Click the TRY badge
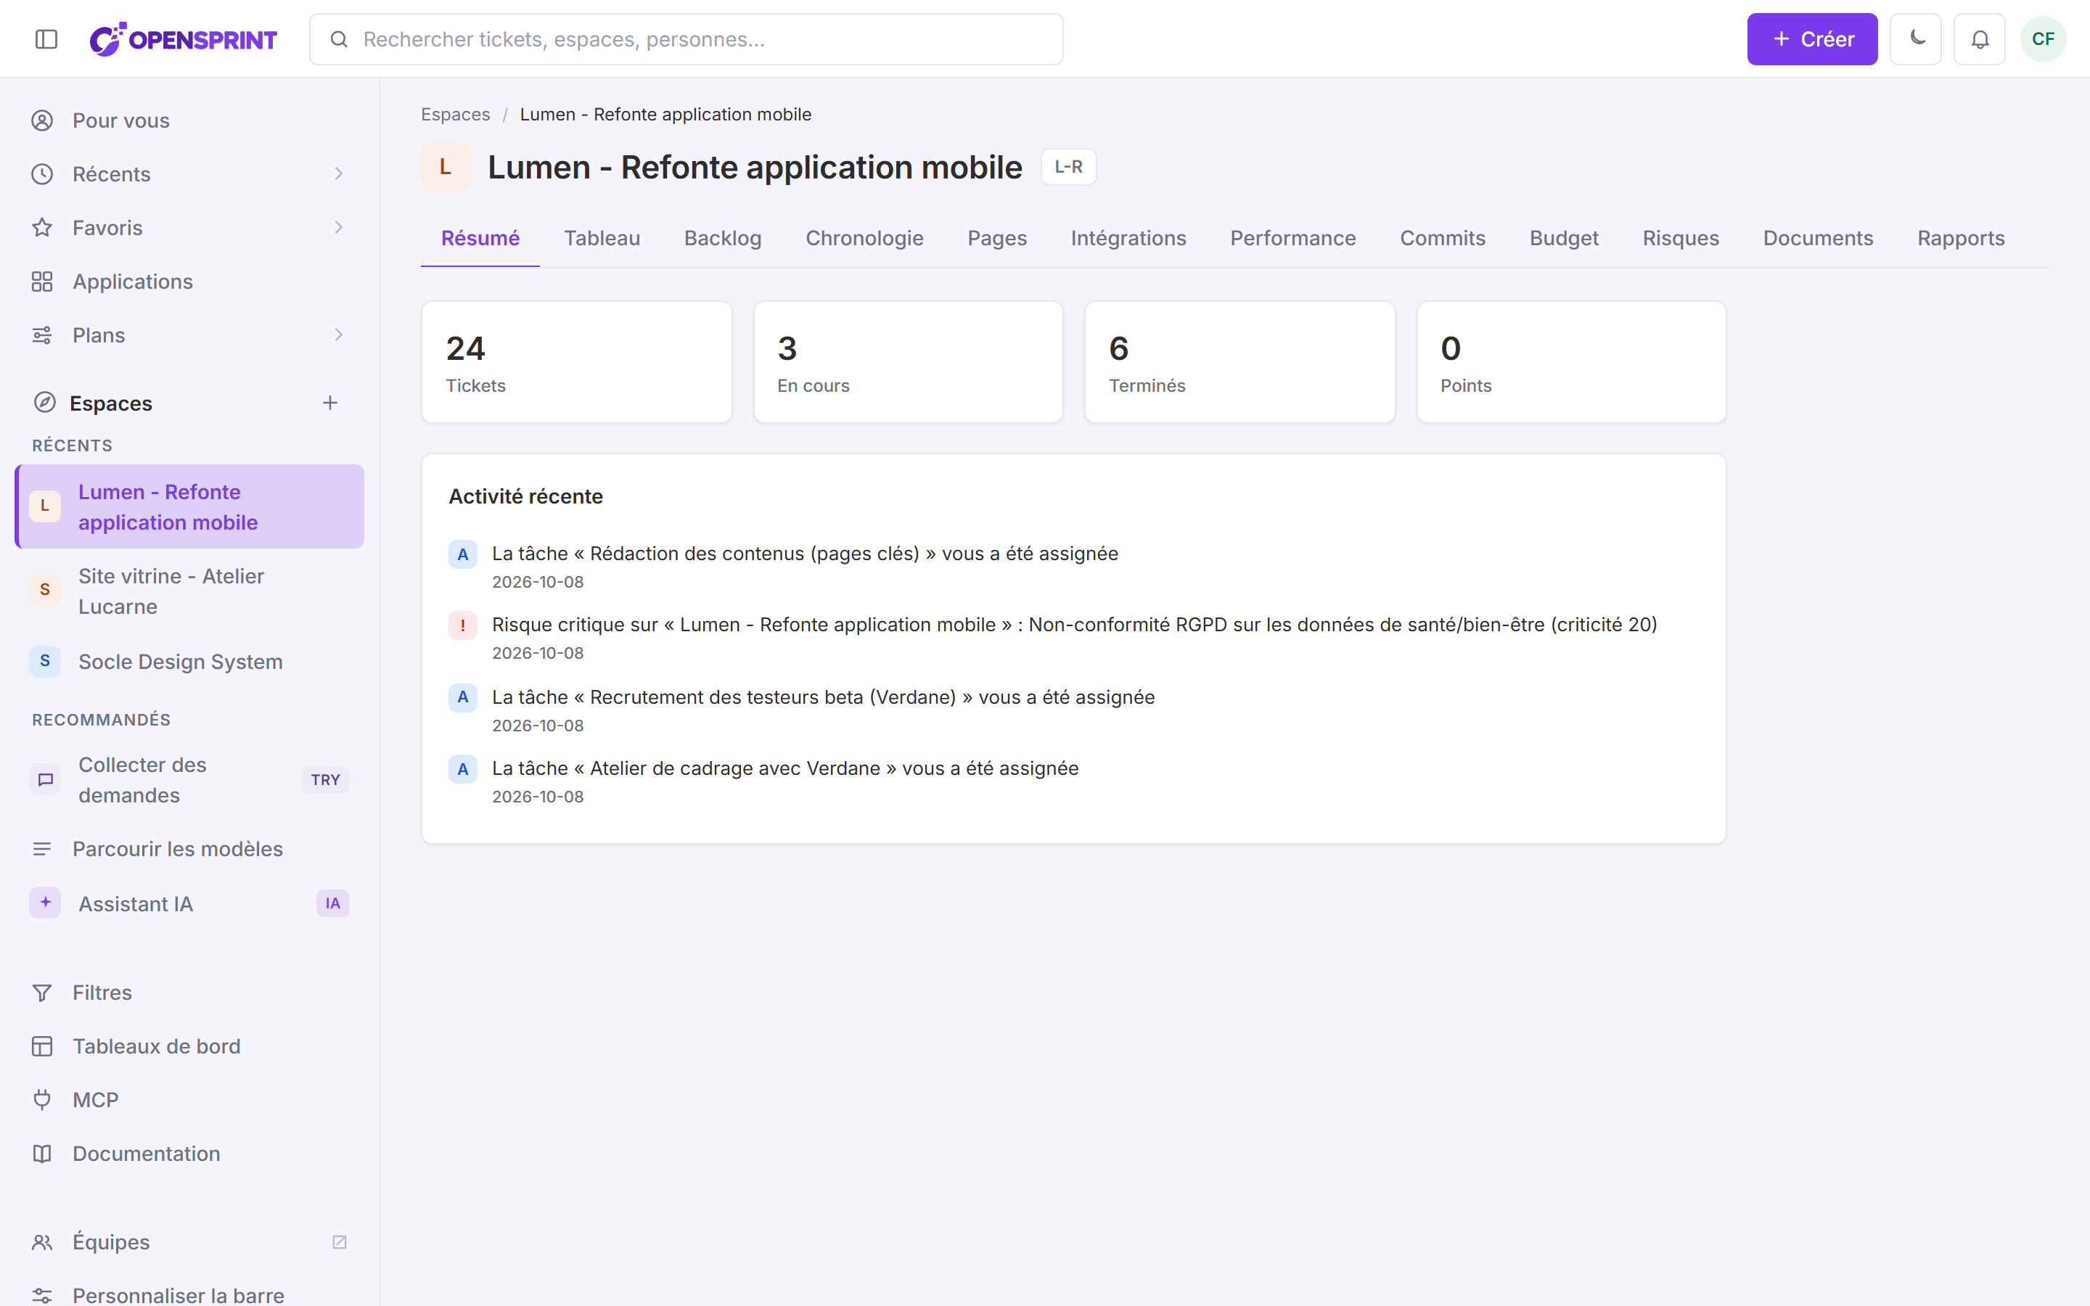This screenshot has width=2090, height=1306. click(x=326, y=779)
